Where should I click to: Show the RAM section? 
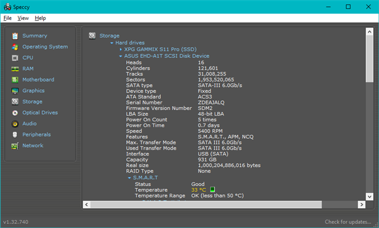28,69
